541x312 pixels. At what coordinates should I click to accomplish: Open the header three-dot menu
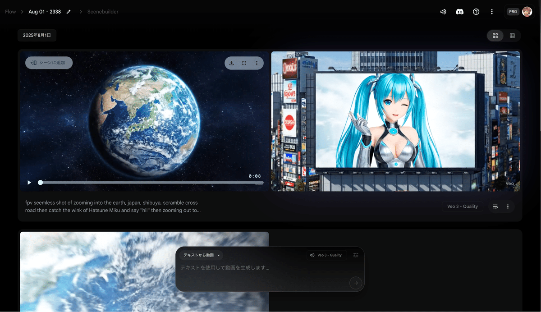(x=492, y=12)
